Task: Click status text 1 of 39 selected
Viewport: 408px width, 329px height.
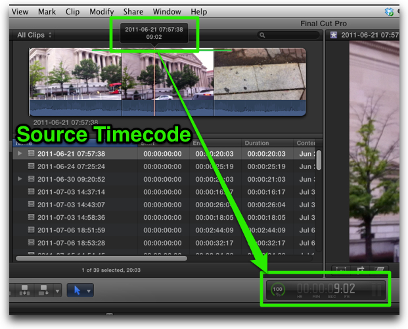Action: point(111,270)
